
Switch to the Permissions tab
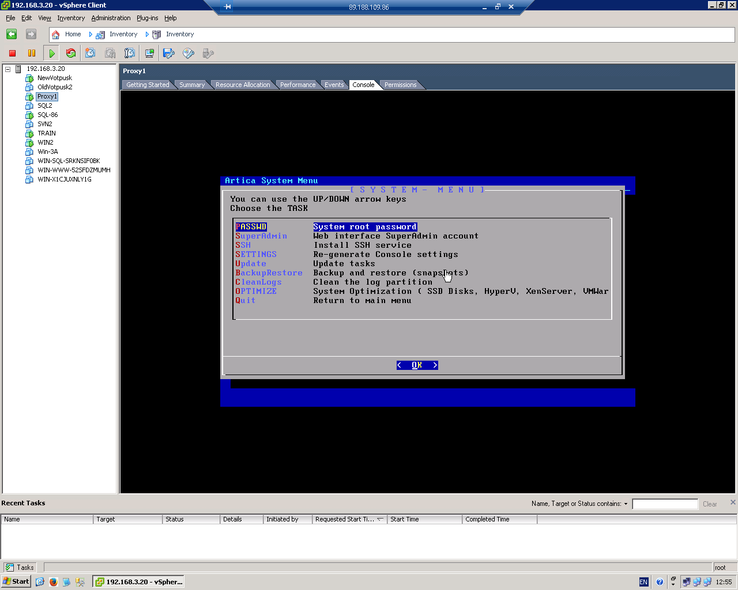(400, 85)
